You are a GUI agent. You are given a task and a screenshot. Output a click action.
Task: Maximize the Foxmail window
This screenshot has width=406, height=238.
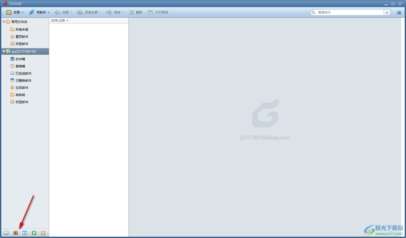pos(393,4)
